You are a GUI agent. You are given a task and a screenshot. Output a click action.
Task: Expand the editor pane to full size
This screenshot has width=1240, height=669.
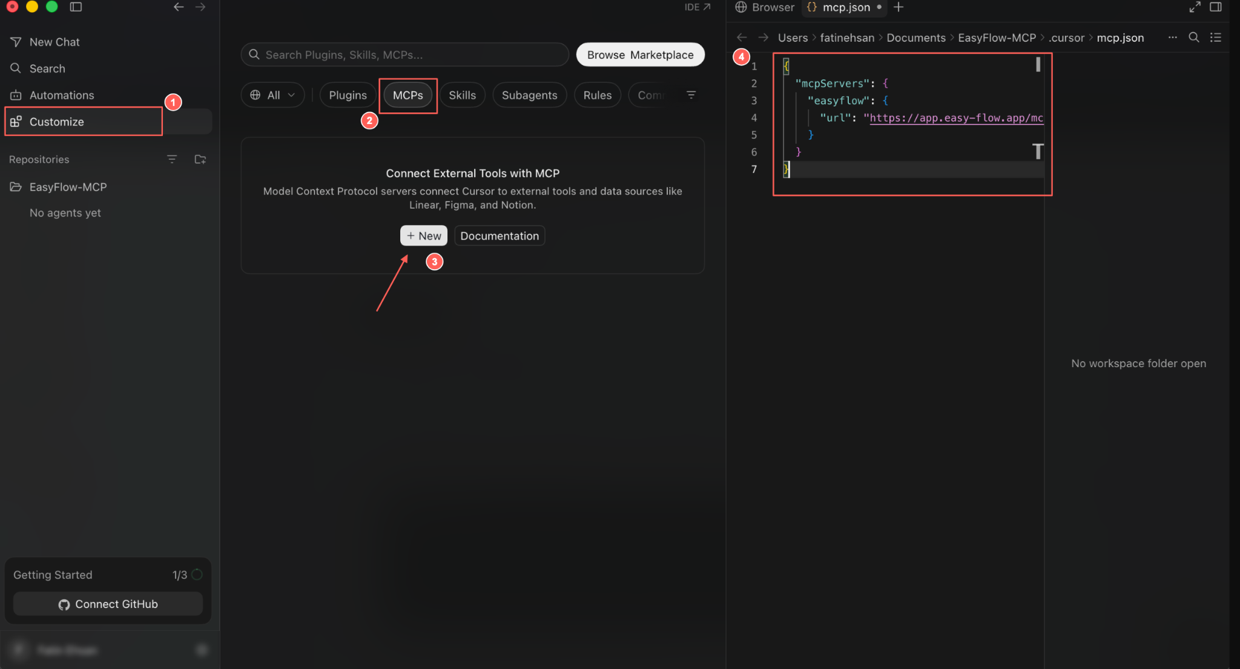[1195, 7]
